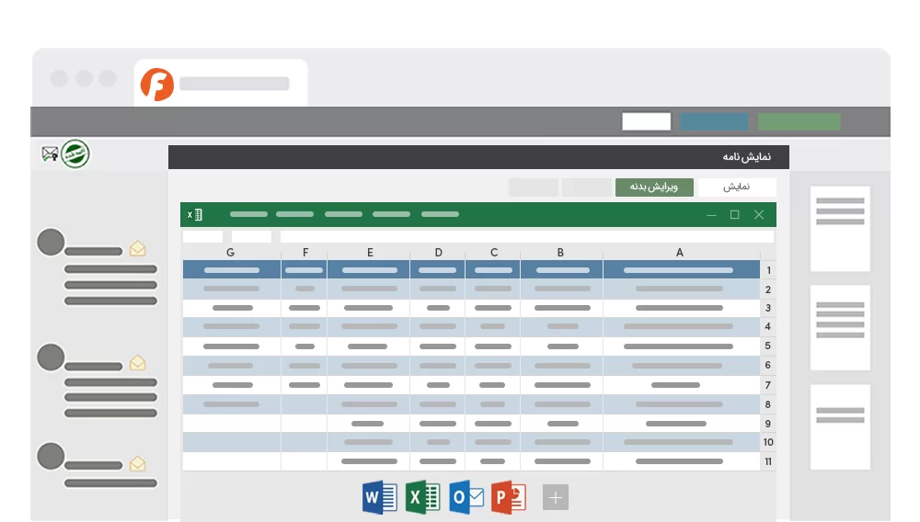
Task: Click the orange F logo in tab
Action: coord(157,84)
